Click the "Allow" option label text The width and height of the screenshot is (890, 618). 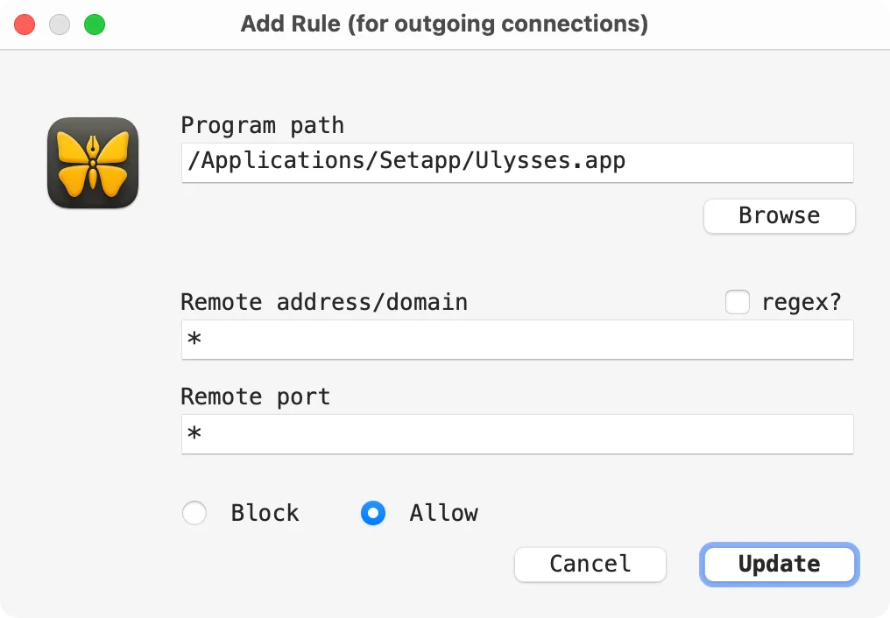(444, 513)
